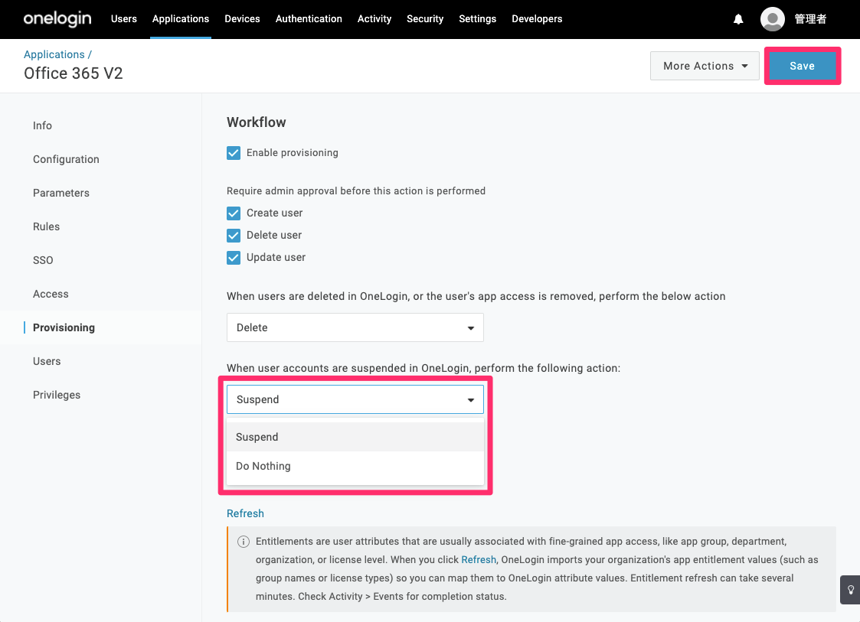Collapse the Suspend action dropdown
The height and width of the screenshot is (622, 860).
tap(355, 399)
